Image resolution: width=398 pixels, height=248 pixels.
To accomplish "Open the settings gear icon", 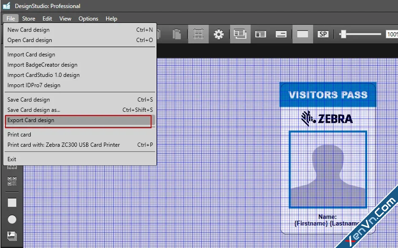I will point(219,34).
